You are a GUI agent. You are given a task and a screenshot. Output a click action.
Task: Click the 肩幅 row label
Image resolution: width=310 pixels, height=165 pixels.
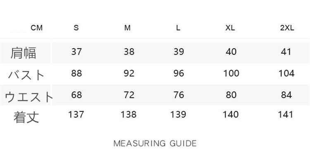[24, 52]
